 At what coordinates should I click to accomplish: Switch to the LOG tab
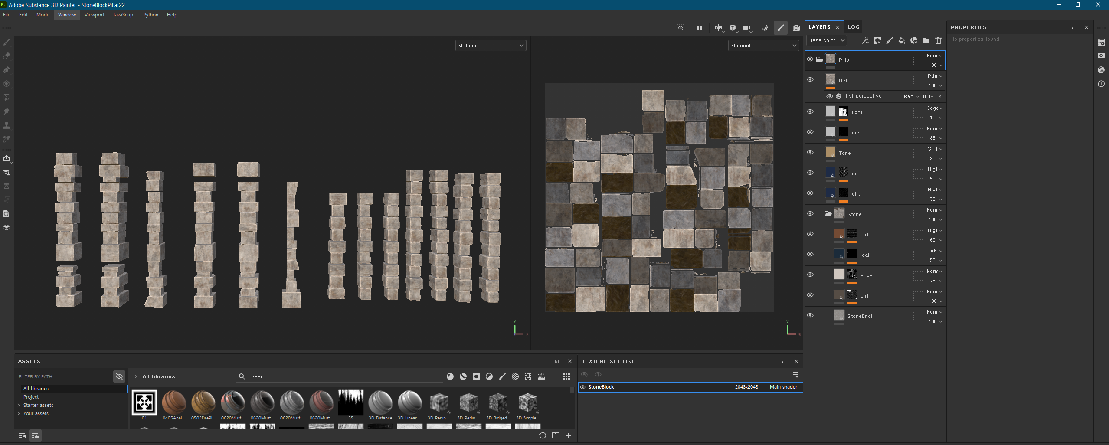[x=853, y=27]
